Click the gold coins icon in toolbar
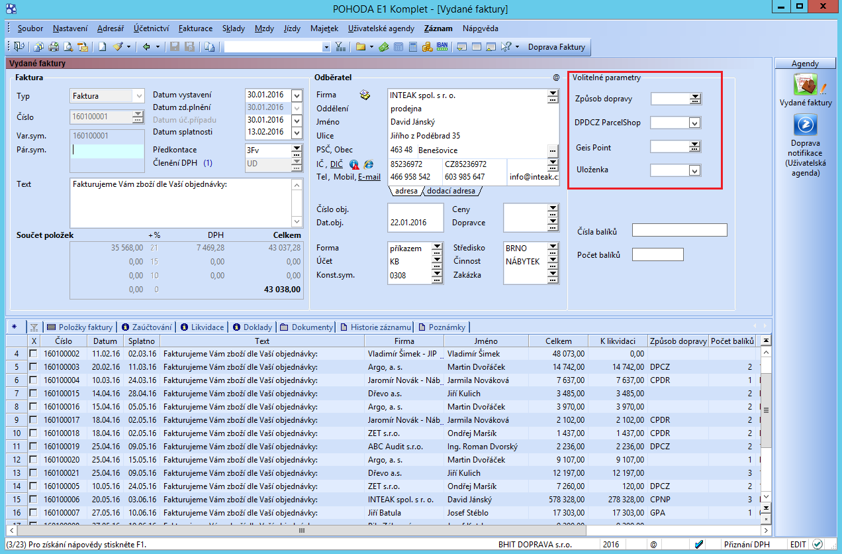Screen dimensions: 842x554 click(427, 47)
